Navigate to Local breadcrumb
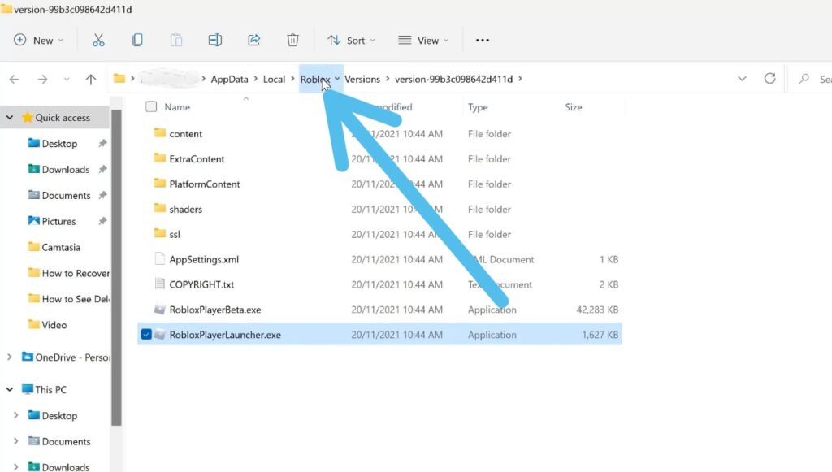 (x=274, y=79)
